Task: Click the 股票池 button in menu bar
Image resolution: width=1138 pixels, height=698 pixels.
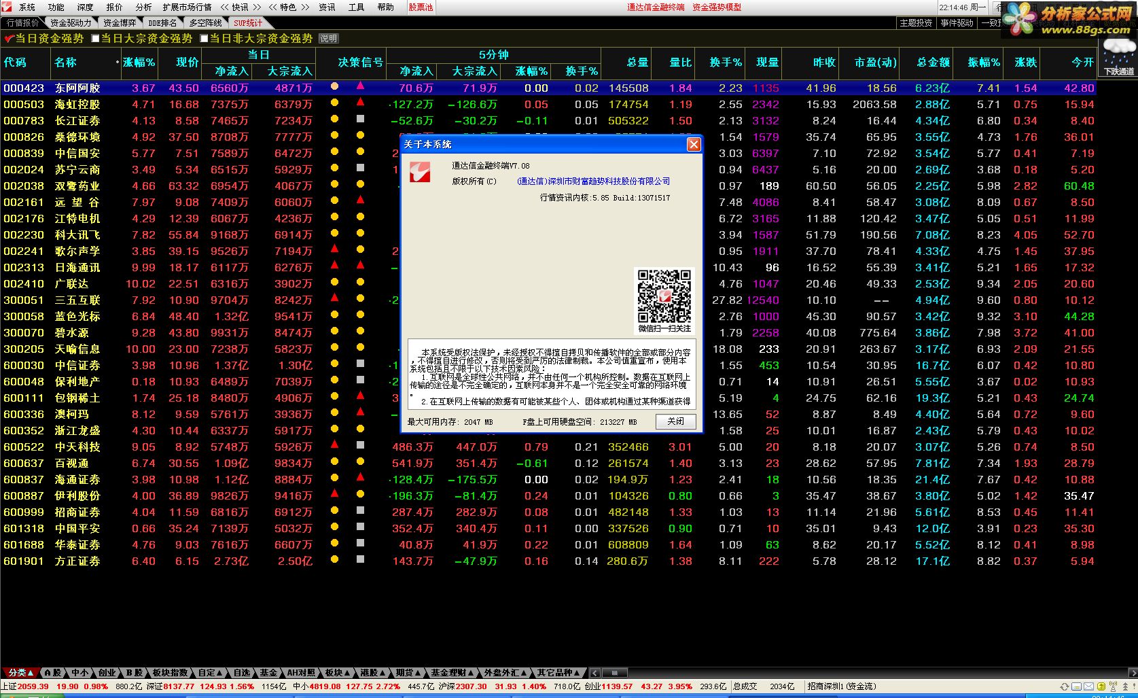Action: pos(421,7)
